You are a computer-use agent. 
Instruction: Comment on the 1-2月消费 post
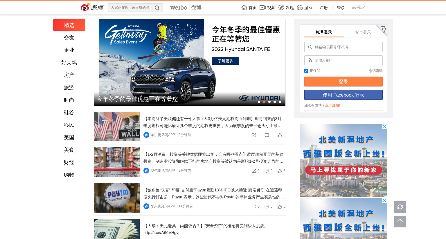[267, 171]
